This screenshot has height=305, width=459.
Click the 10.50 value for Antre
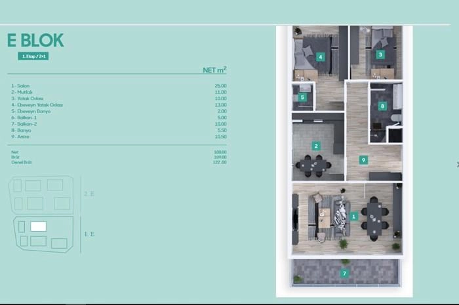coord(221,137)
